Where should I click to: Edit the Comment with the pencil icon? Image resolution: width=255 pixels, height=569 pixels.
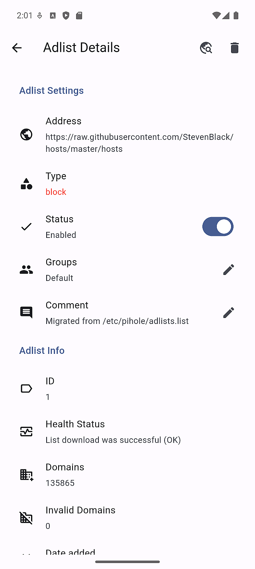[228, 313]
